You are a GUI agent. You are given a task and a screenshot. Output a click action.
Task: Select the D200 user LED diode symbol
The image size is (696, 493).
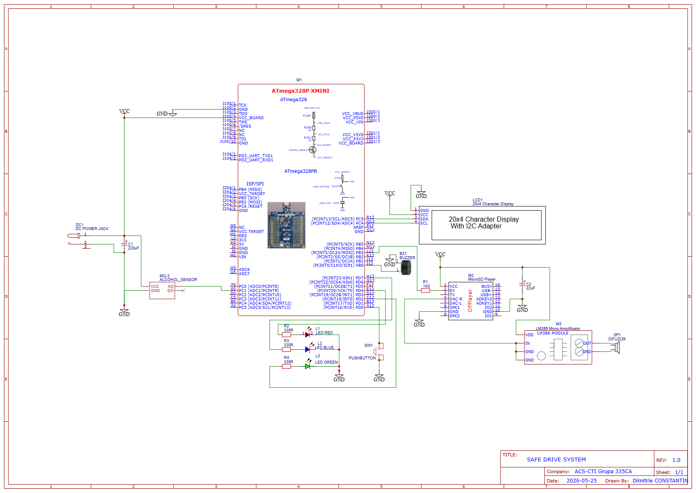(x=343, y=203)
